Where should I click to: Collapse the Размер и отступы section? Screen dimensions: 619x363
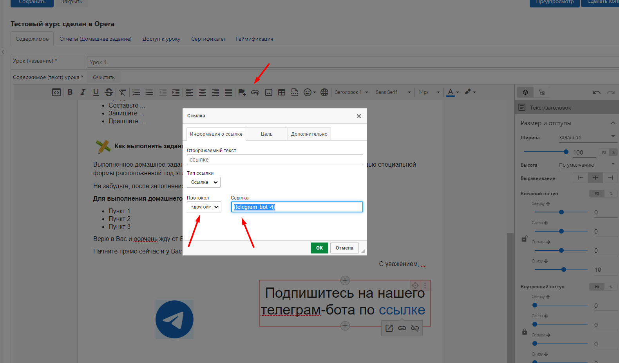coord(613,123)
